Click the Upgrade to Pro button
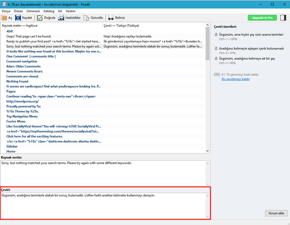The width and height of the screenshot is (290, 225). [x=262, y=18]
